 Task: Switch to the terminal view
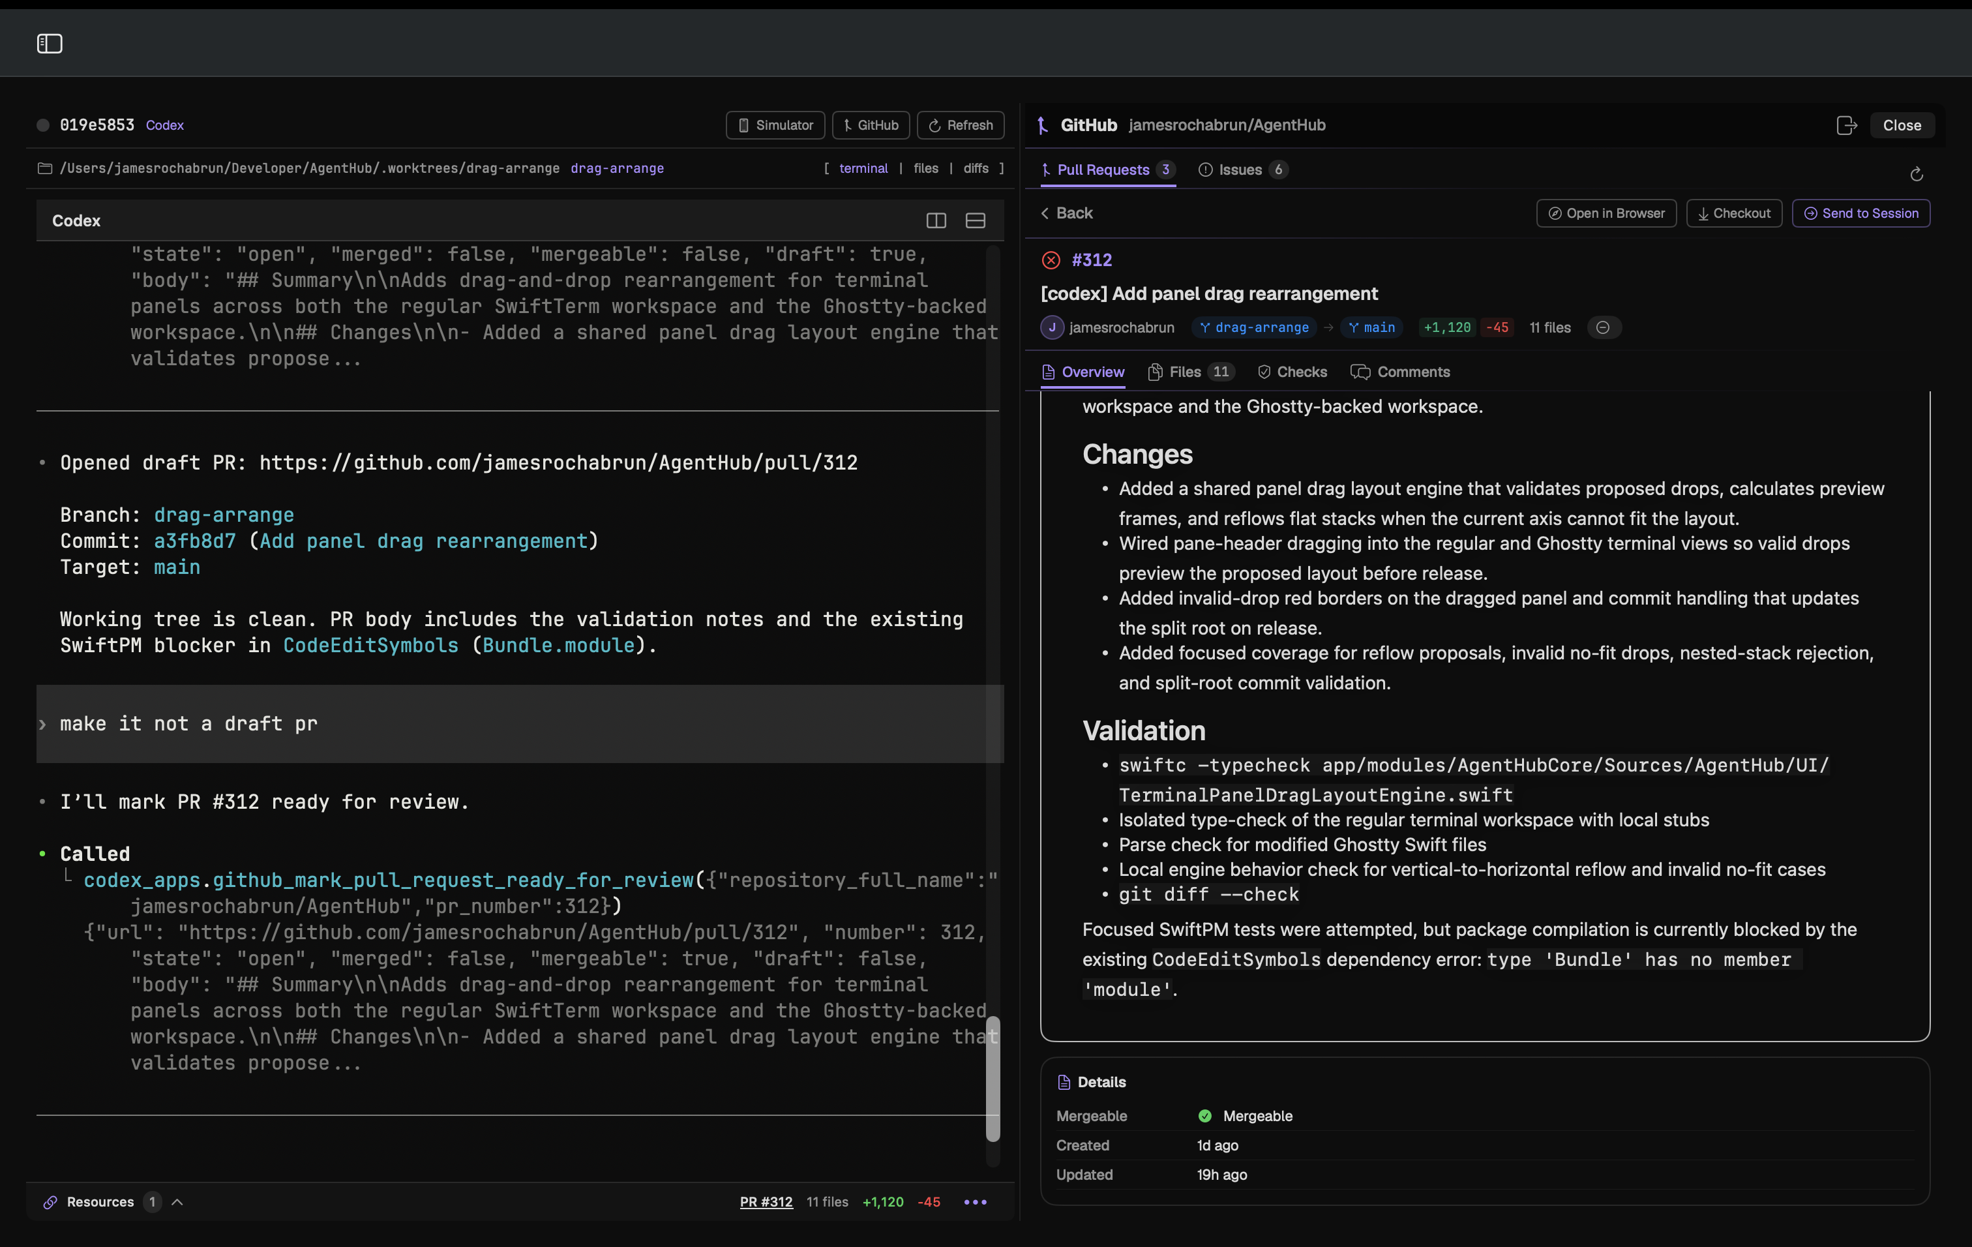863,168
